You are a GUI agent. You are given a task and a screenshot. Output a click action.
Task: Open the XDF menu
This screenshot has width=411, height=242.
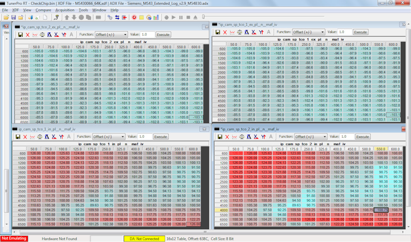coord(15,10)
